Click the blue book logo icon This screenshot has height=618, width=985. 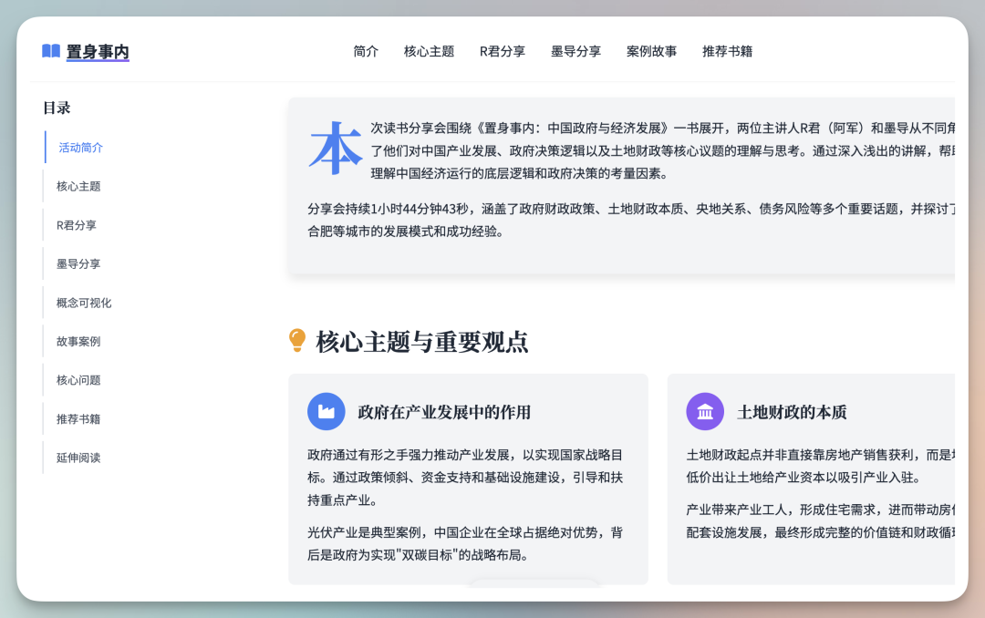51,51
